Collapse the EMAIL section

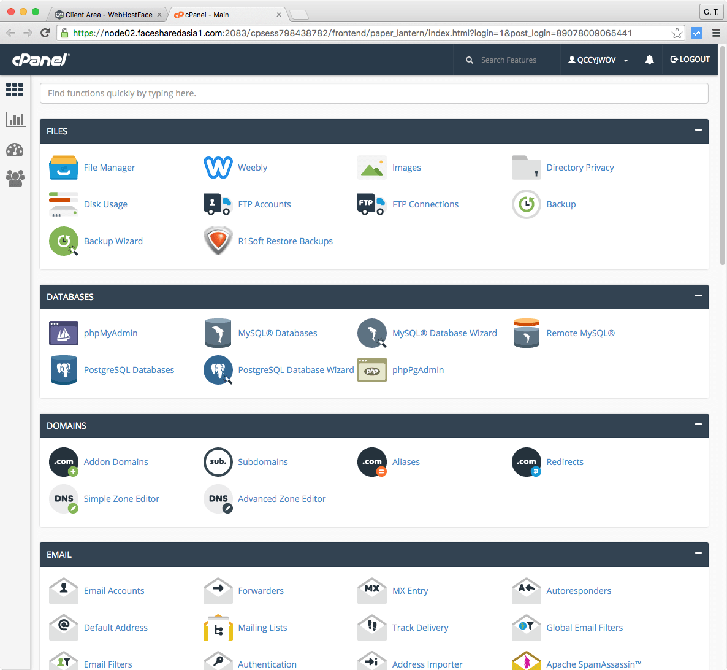pyautogui.click(x=698, y=553)
